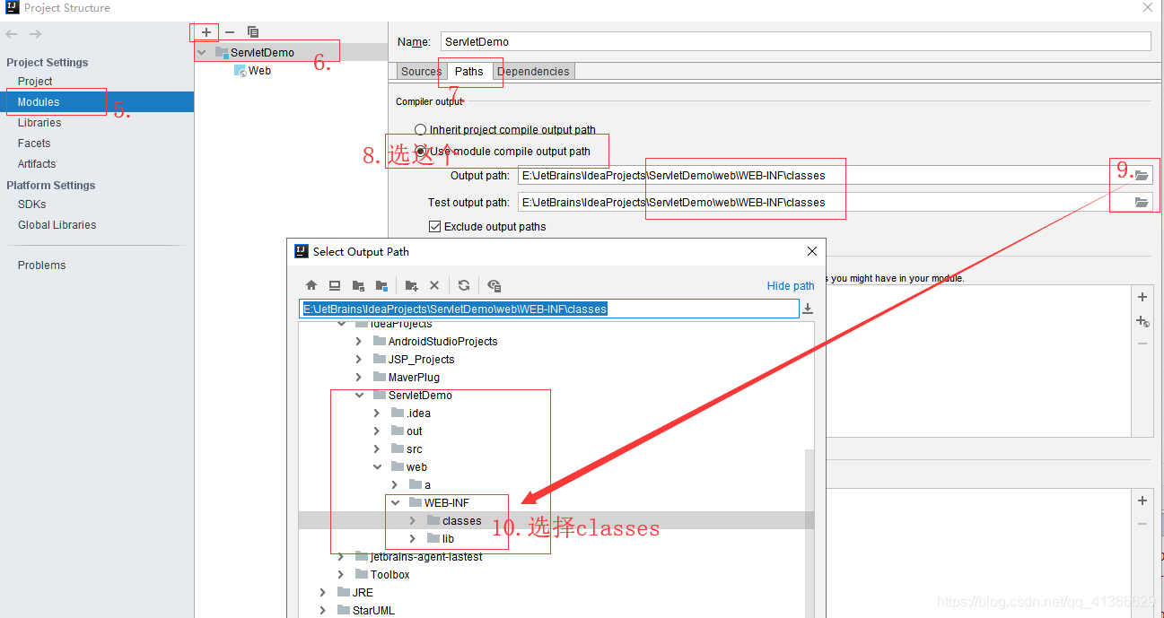Go back with the left arrow
This screenshot has height=618, width=1164.
pos(12,34)
